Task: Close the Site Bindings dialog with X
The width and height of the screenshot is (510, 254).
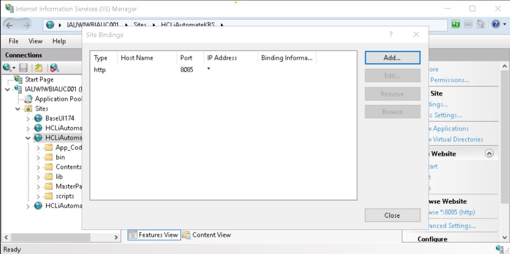Action: 416,35
